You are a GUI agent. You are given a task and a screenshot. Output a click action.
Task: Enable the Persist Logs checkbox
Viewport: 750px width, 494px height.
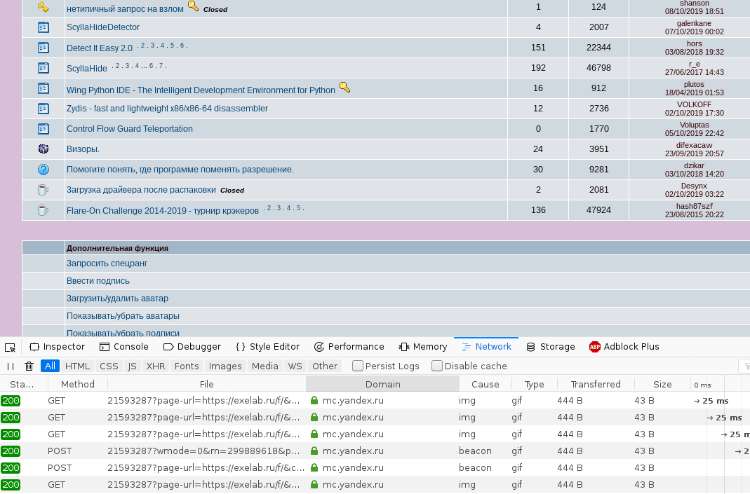click(x=358, y=366)
